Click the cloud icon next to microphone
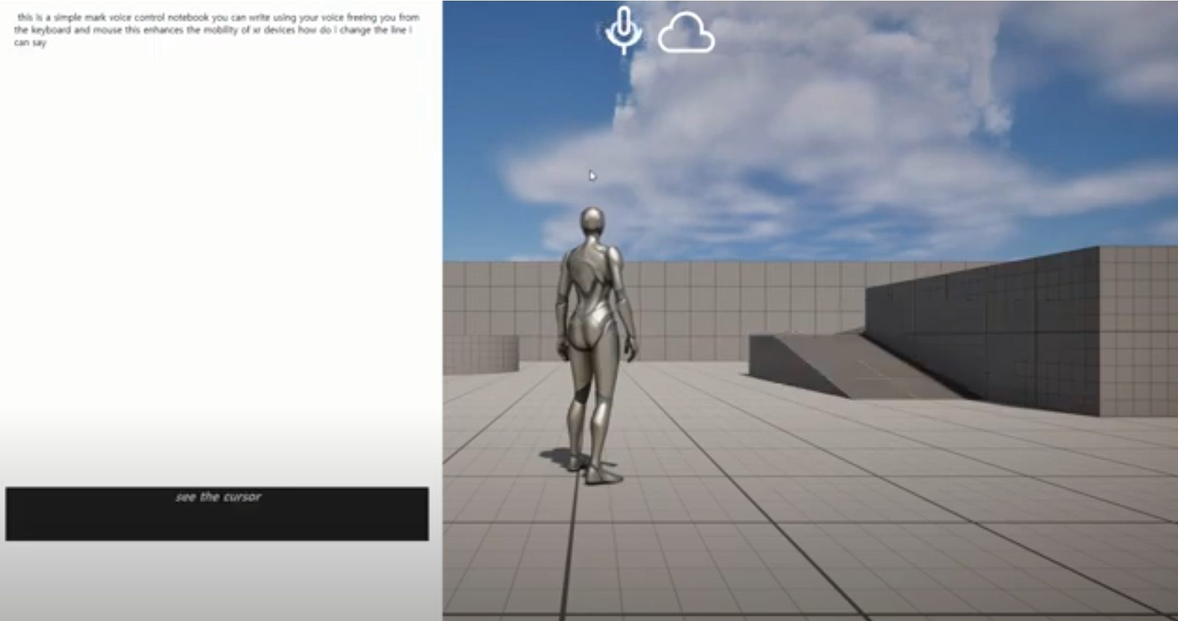 [686, 33]
